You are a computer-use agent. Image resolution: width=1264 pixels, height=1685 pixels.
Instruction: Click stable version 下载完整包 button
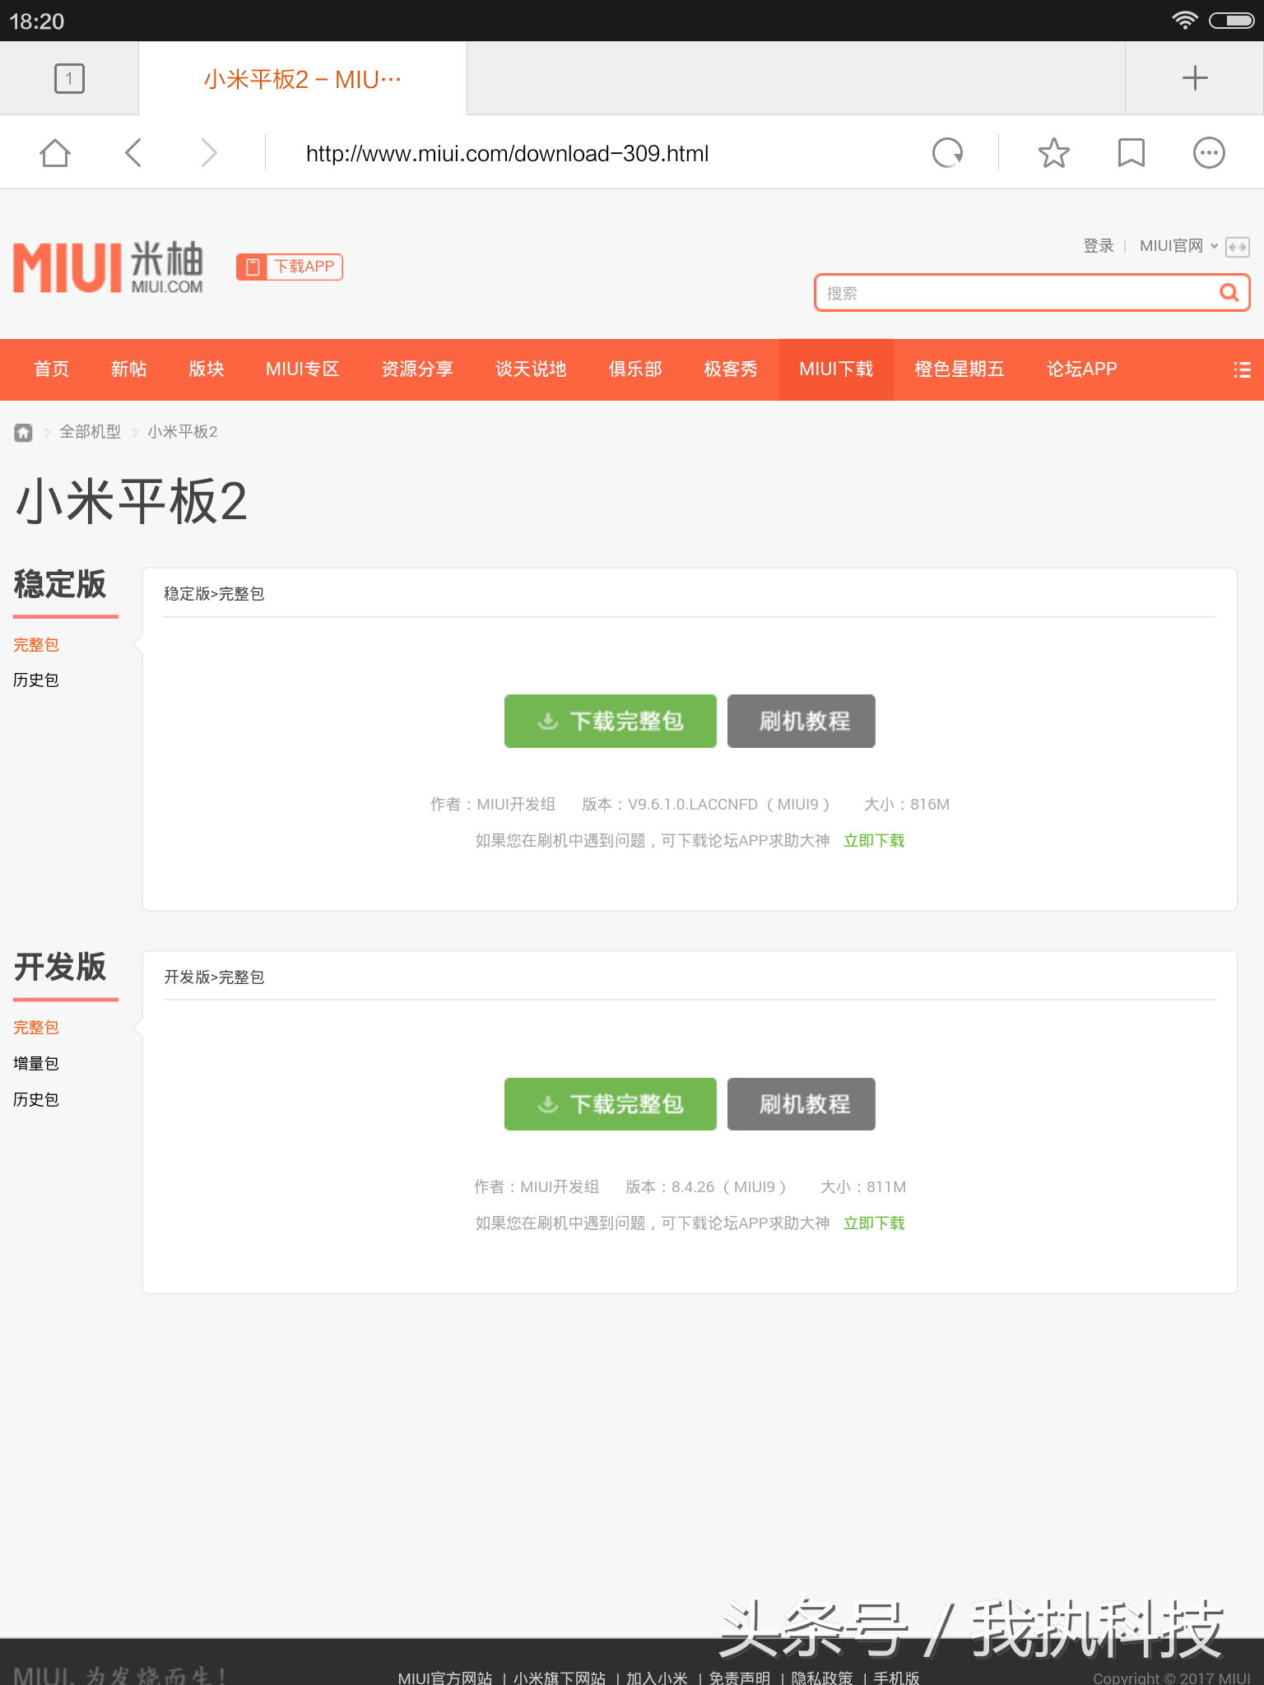(610, 721)
